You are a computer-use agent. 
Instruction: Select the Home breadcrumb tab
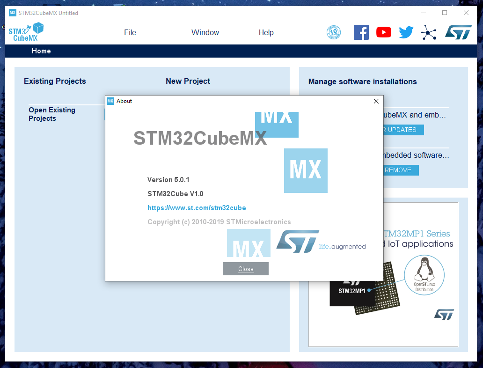coord(41,51)
